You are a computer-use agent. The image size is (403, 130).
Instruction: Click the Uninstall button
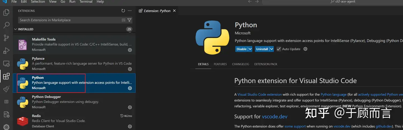tap(262, 49)
